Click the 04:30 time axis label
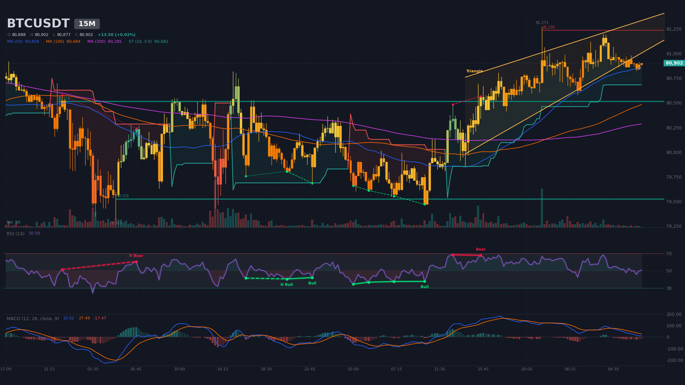 tap(613, 369)
